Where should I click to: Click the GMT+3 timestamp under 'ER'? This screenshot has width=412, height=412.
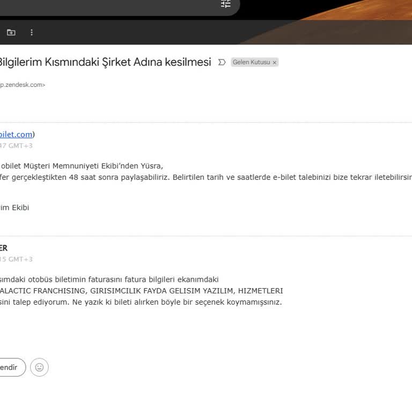pyautogui.click(x=16, y=259)
